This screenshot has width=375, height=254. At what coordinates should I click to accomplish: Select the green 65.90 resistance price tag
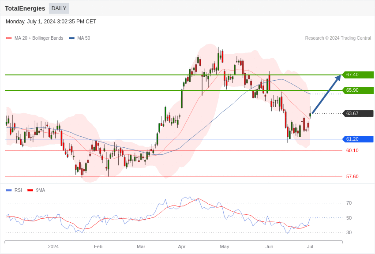point(358,90)
